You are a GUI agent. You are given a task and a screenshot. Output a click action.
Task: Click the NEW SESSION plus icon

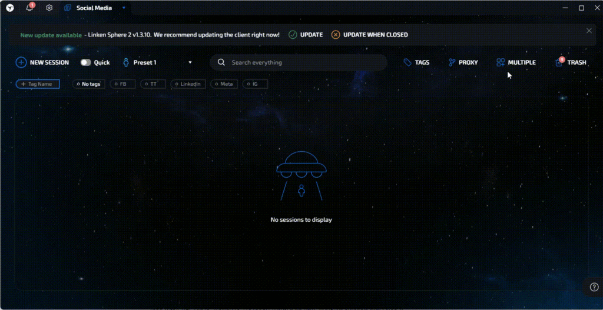[x=21, y=62]
